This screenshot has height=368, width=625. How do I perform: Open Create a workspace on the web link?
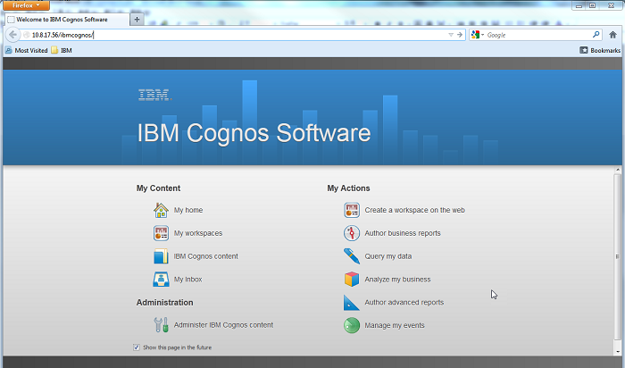[414, 210]
